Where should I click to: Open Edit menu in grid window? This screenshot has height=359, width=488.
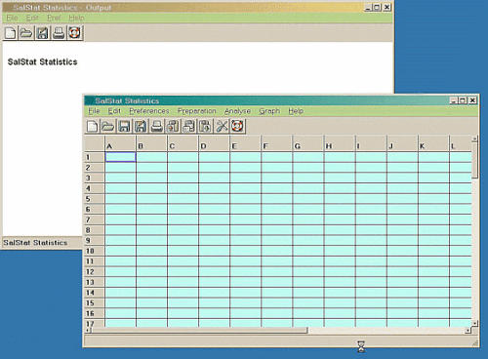click(x=114, y=111)
